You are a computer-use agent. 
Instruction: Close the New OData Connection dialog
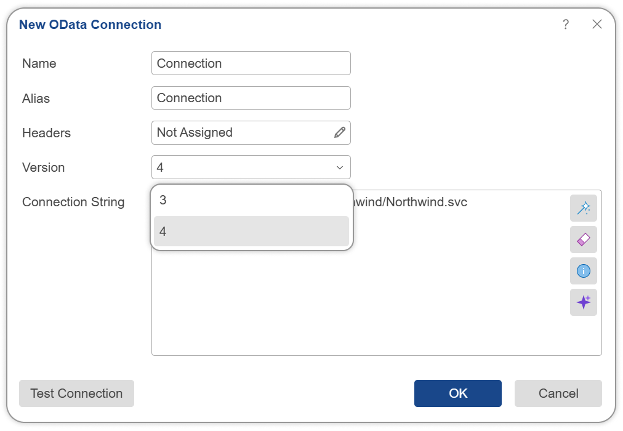[597, 24]
